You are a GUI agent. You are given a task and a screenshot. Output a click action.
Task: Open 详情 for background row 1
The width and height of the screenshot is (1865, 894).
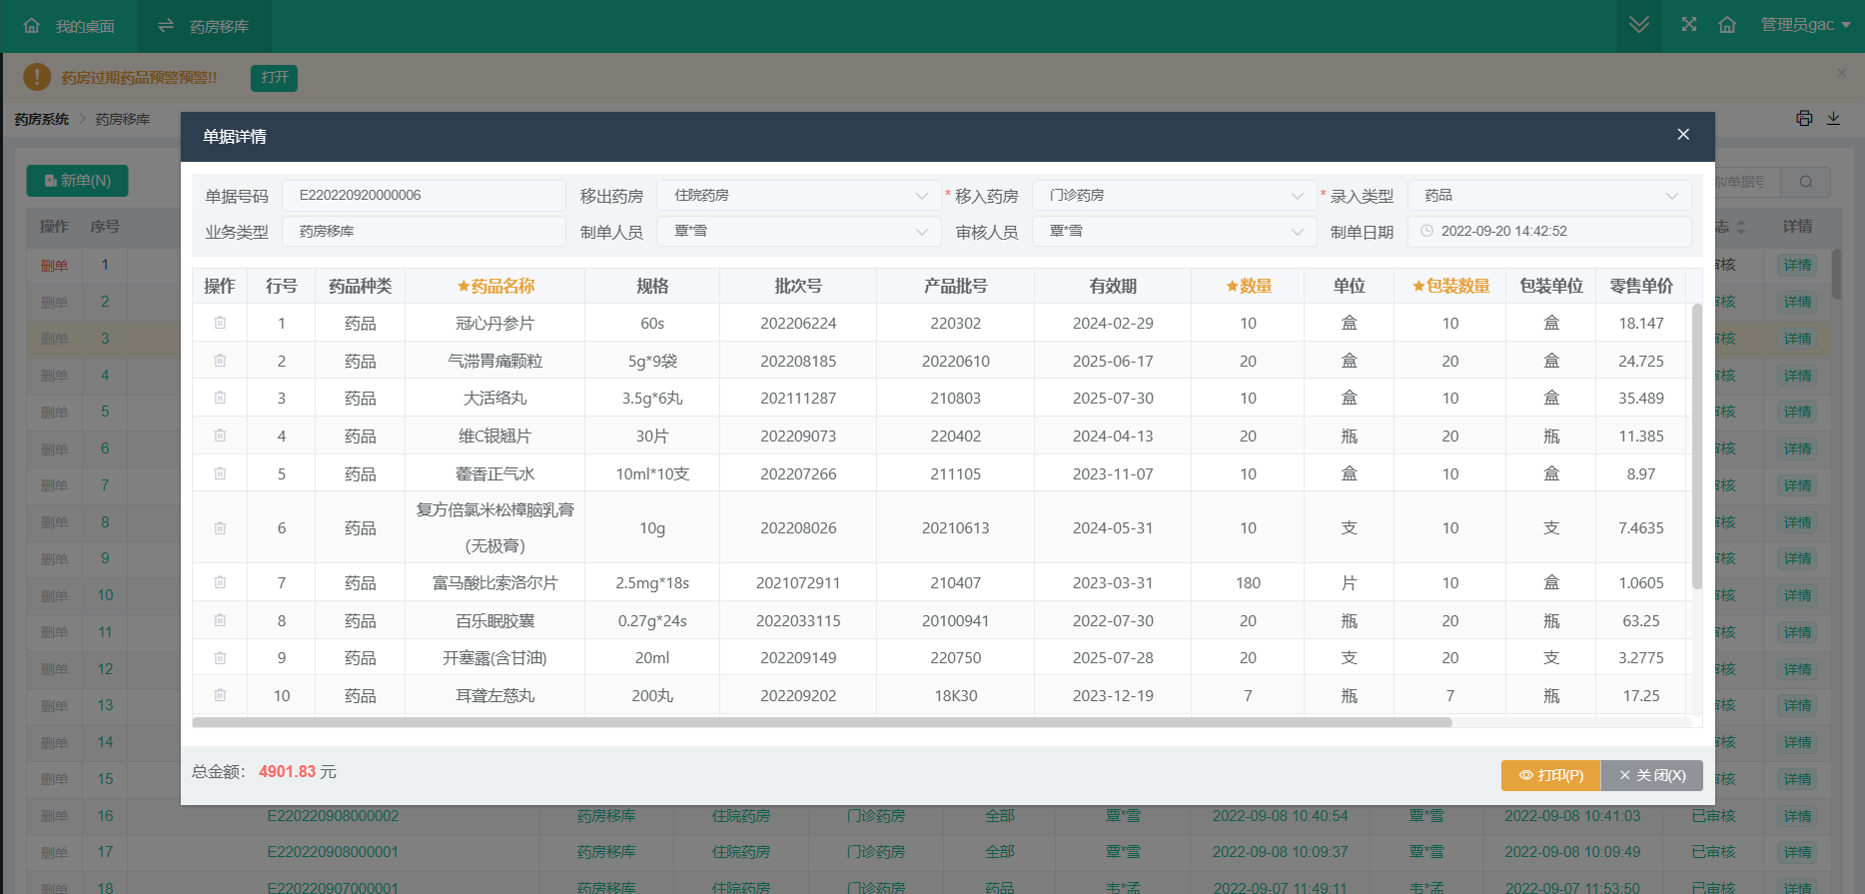tap(1797, 265)
